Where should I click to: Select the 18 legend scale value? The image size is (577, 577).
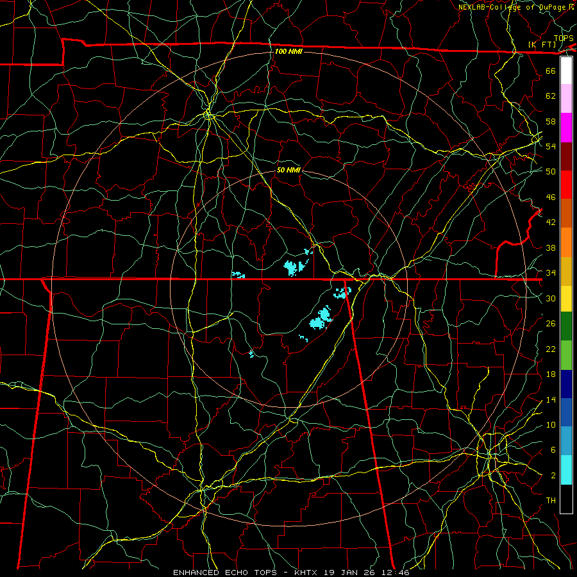[x=551, y=374]
